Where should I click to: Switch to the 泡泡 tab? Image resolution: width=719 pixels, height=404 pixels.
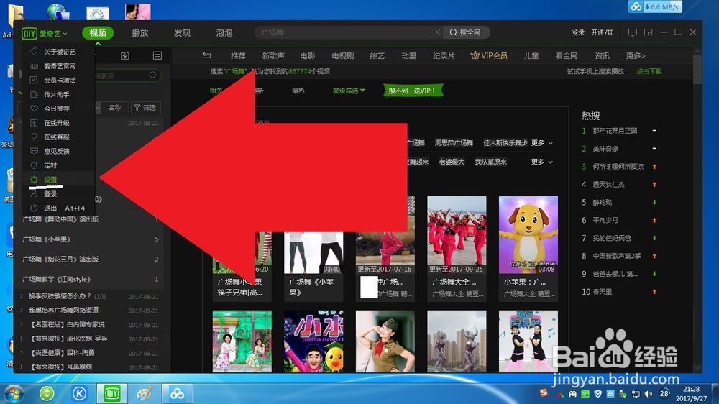coord(224,33)
